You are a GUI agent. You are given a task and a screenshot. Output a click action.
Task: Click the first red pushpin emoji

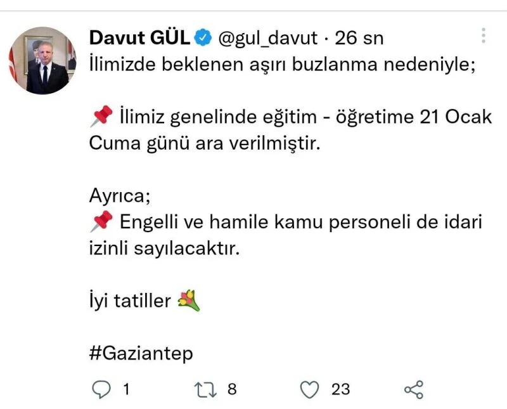(101, 116)
